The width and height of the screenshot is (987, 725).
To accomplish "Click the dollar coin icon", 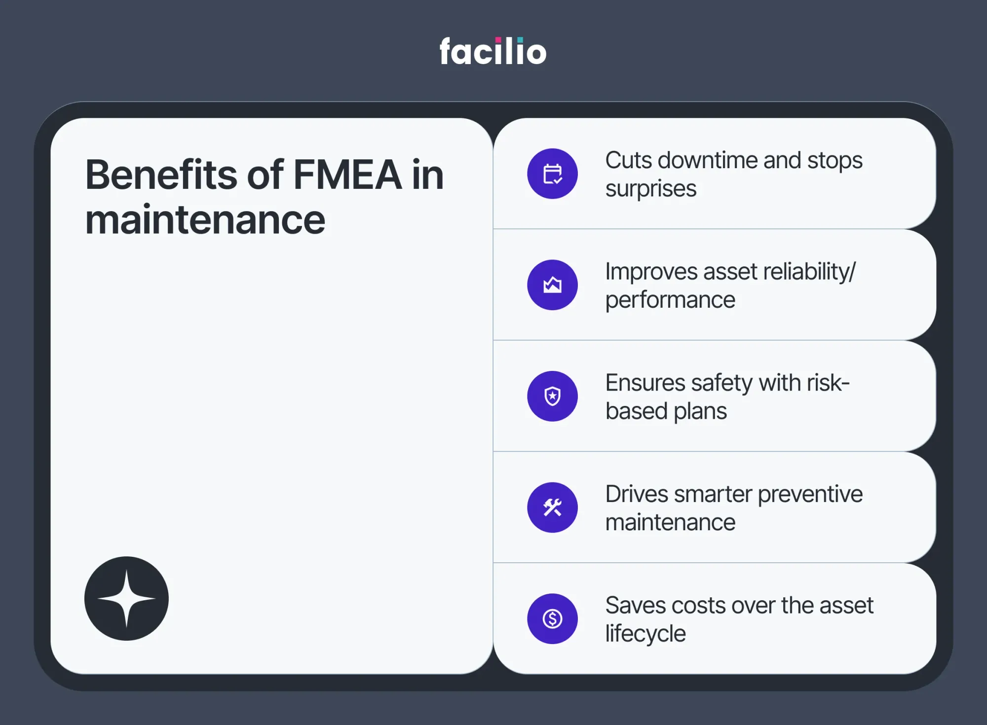I will [x=552, y=618].
